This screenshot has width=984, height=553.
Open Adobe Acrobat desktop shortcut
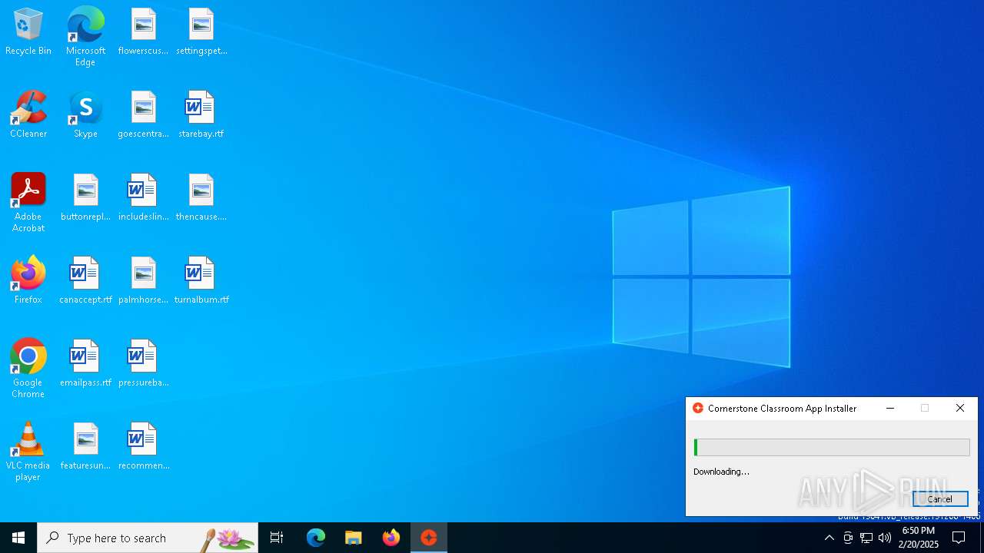(x=28, y=203)
